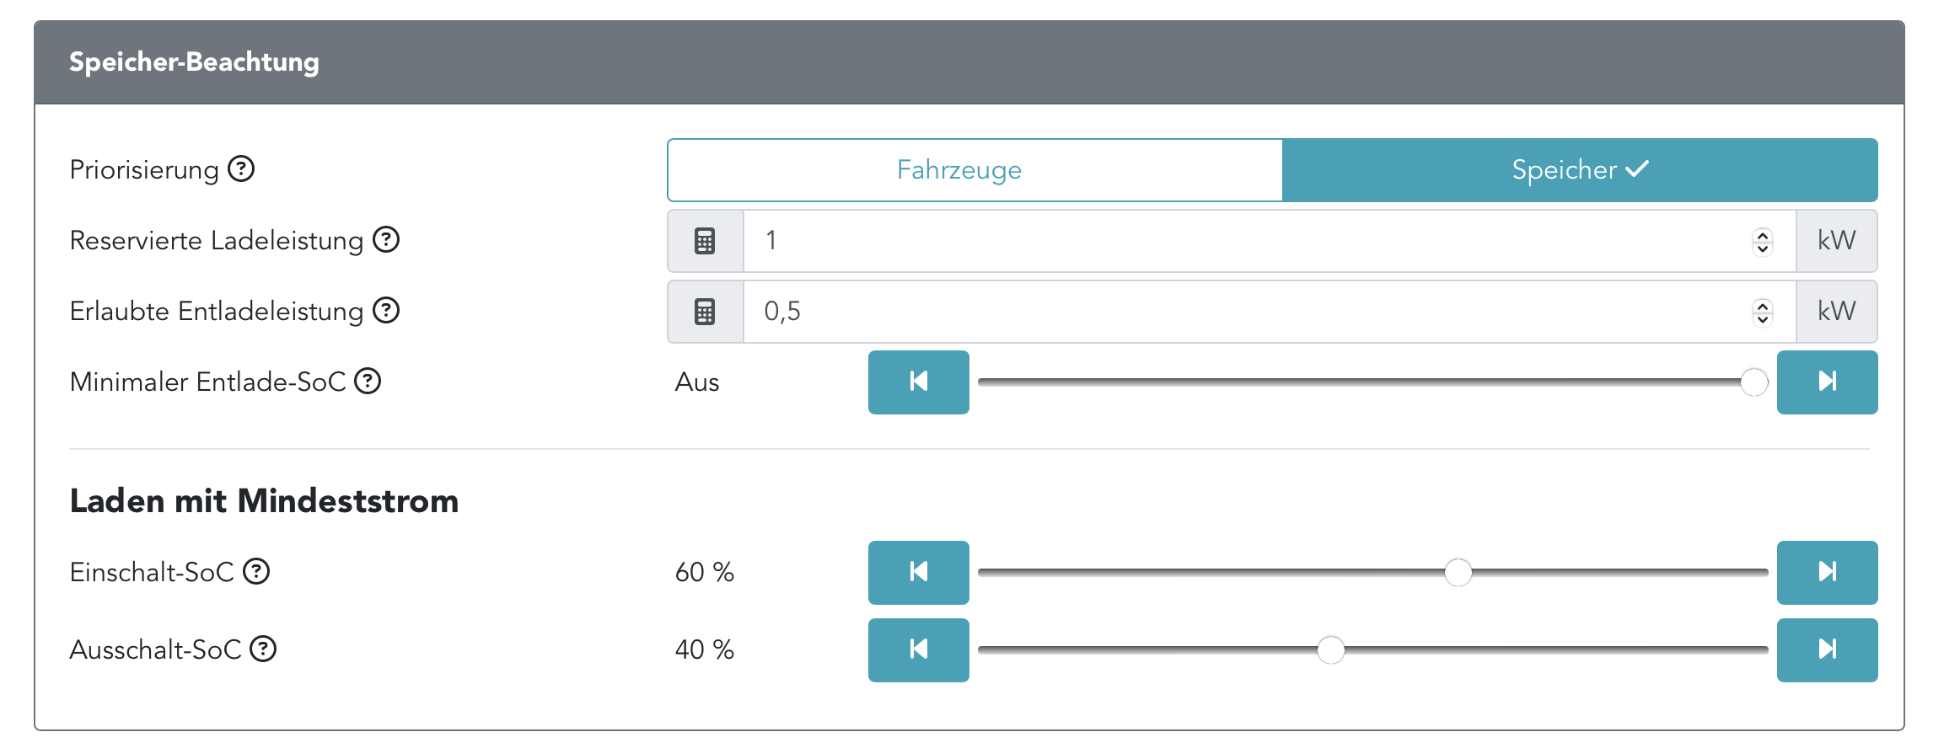Increase Minimaler Entlade-SoC with right skip button
This screenshot has width=1944, height=748.
click(1827, 382)
